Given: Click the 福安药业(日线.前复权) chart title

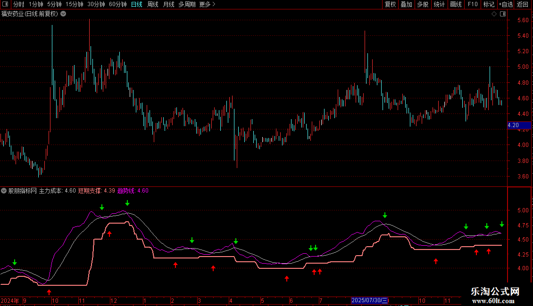Looking at the screenshot, I should pyautogui.click(x=30, y=14).
